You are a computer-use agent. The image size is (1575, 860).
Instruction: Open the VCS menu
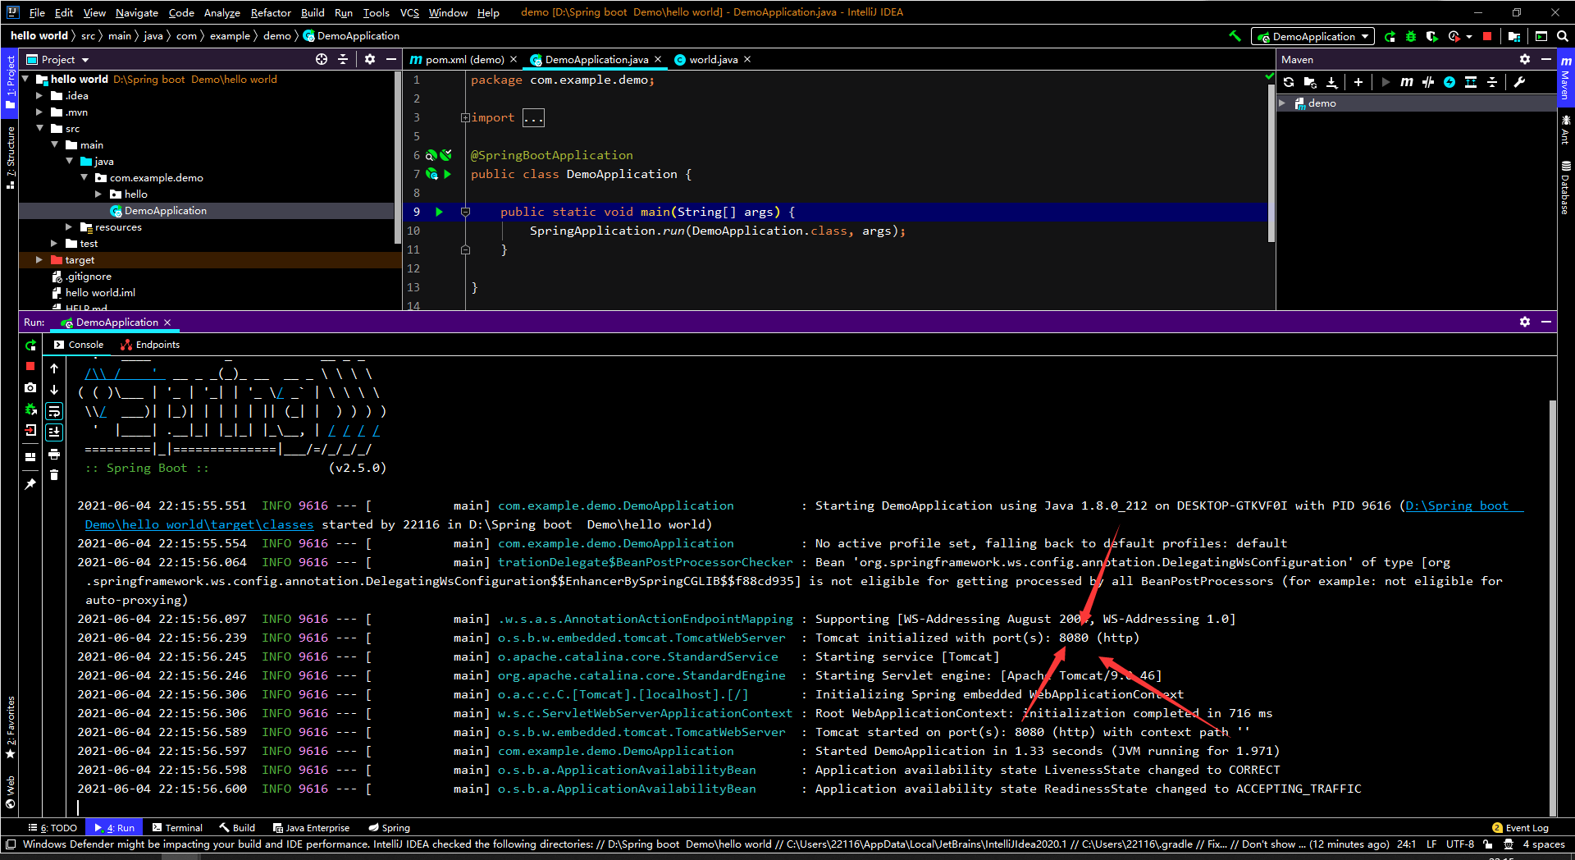(409, 12)
